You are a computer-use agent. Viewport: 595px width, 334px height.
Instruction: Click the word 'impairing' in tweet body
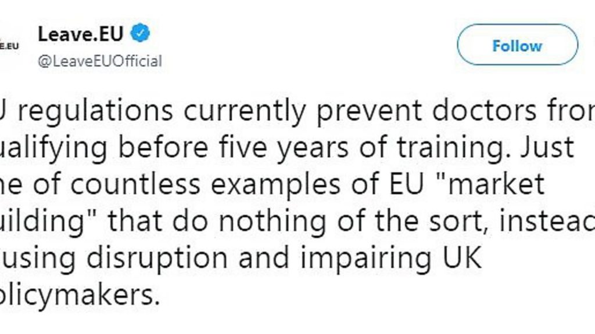[x=366, y=259]
